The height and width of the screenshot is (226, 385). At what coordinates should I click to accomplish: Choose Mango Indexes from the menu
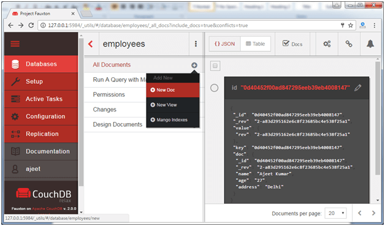pos(173,120)
